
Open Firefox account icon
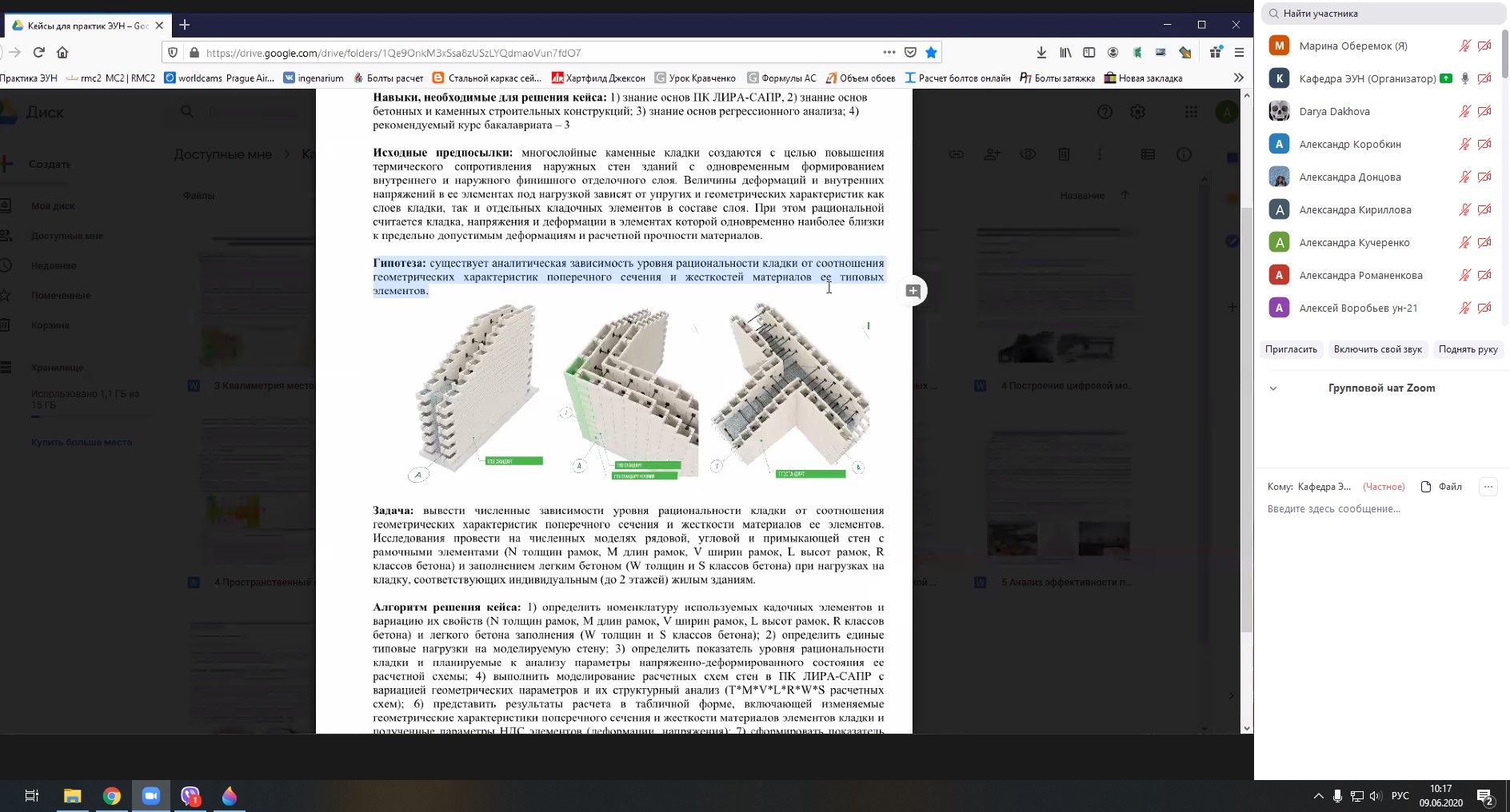[1113, 53]
